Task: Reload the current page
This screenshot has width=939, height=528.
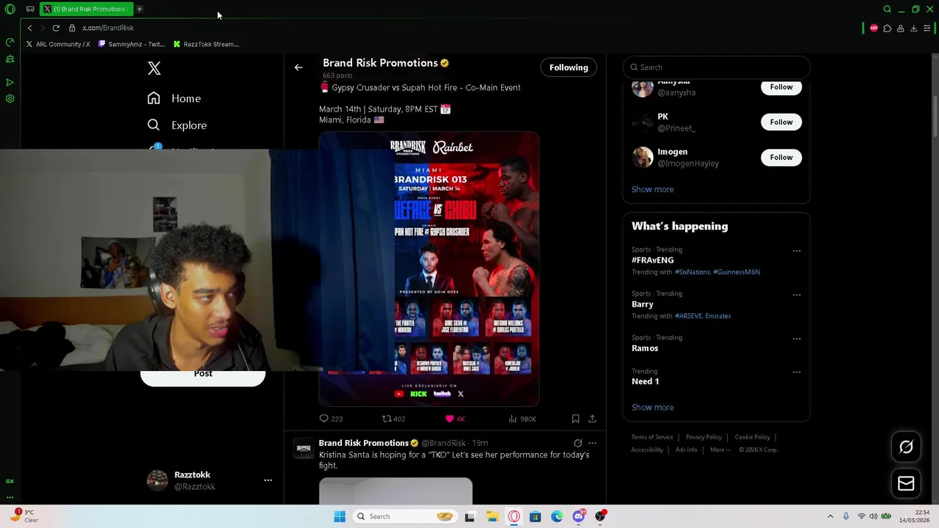Action: click(56, 28)
